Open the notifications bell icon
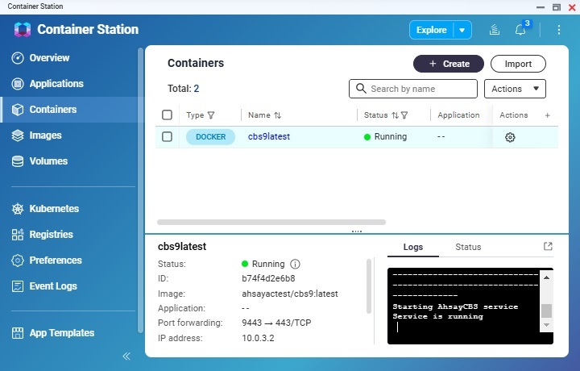 coord(520,30)
